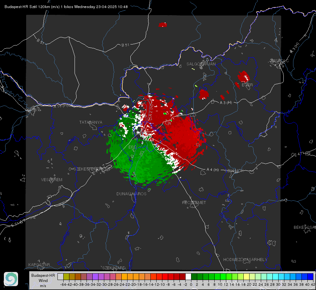Screen dimensions: 316x290
Task: Click the blue 'Somogy' county label
Action: (x=65, y=238)
